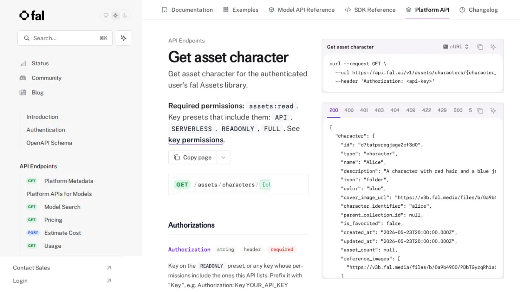Click the character_id path parameter
This screenshot has height=292, width=520.
coord(265,185)
